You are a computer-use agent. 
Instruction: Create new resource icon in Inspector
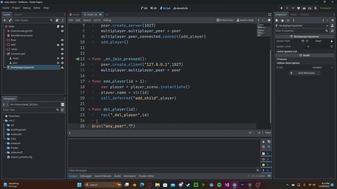tap(277, 20)
